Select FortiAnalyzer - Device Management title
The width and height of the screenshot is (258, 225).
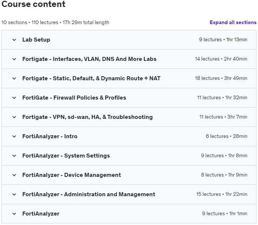point(71,175)
